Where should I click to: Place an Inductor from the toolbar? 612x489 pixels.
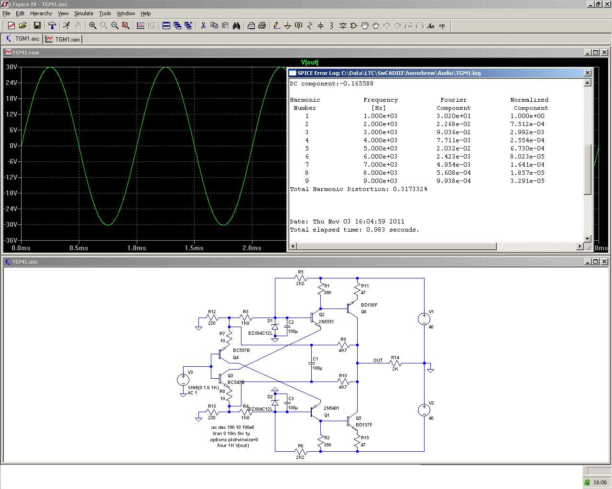coord(332,26)
